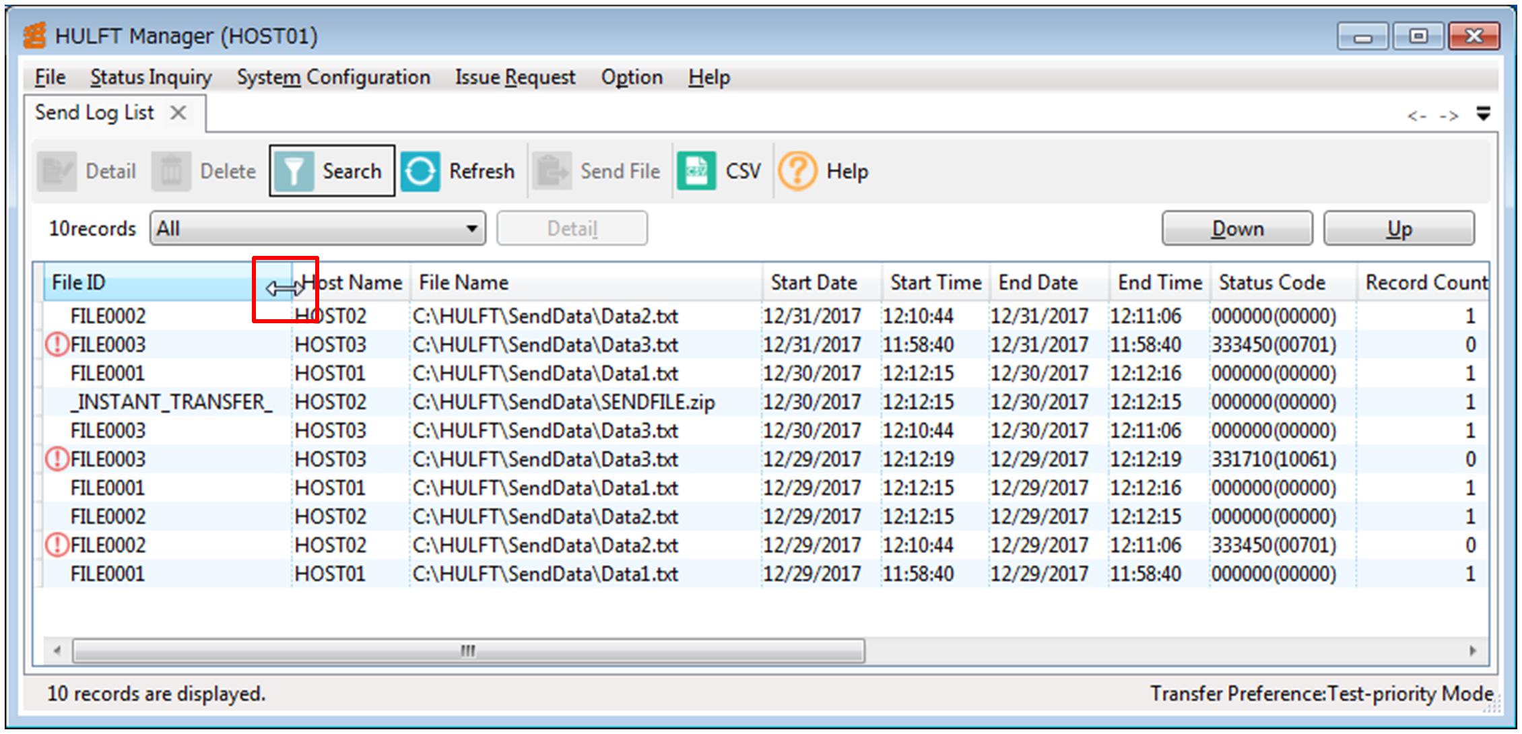This screenshot has height=734, width=1522.
Task: Open the Issue Request menu
Action: pos(515,77)
